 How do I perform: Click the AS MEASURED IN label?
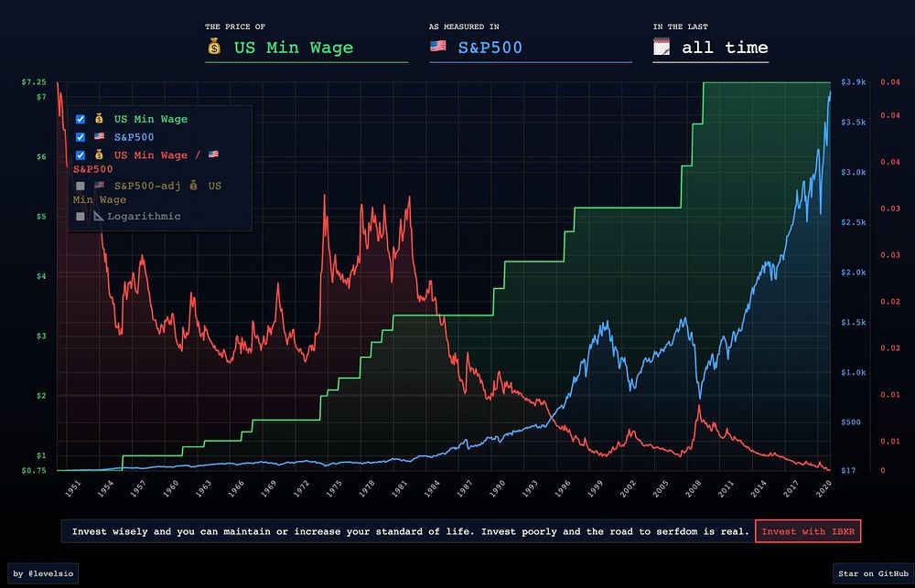point(464,27)
